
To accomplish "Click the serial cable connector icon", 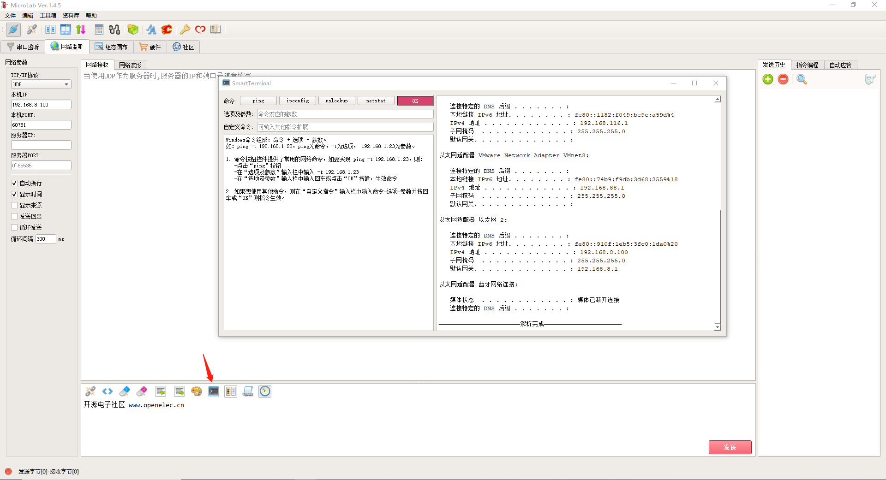I will [114, 30].
